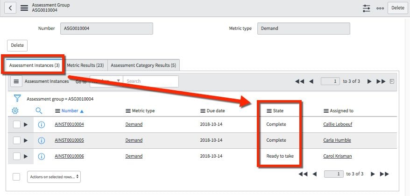
Task: Open State column menu icon
Action: coord(269,111)
